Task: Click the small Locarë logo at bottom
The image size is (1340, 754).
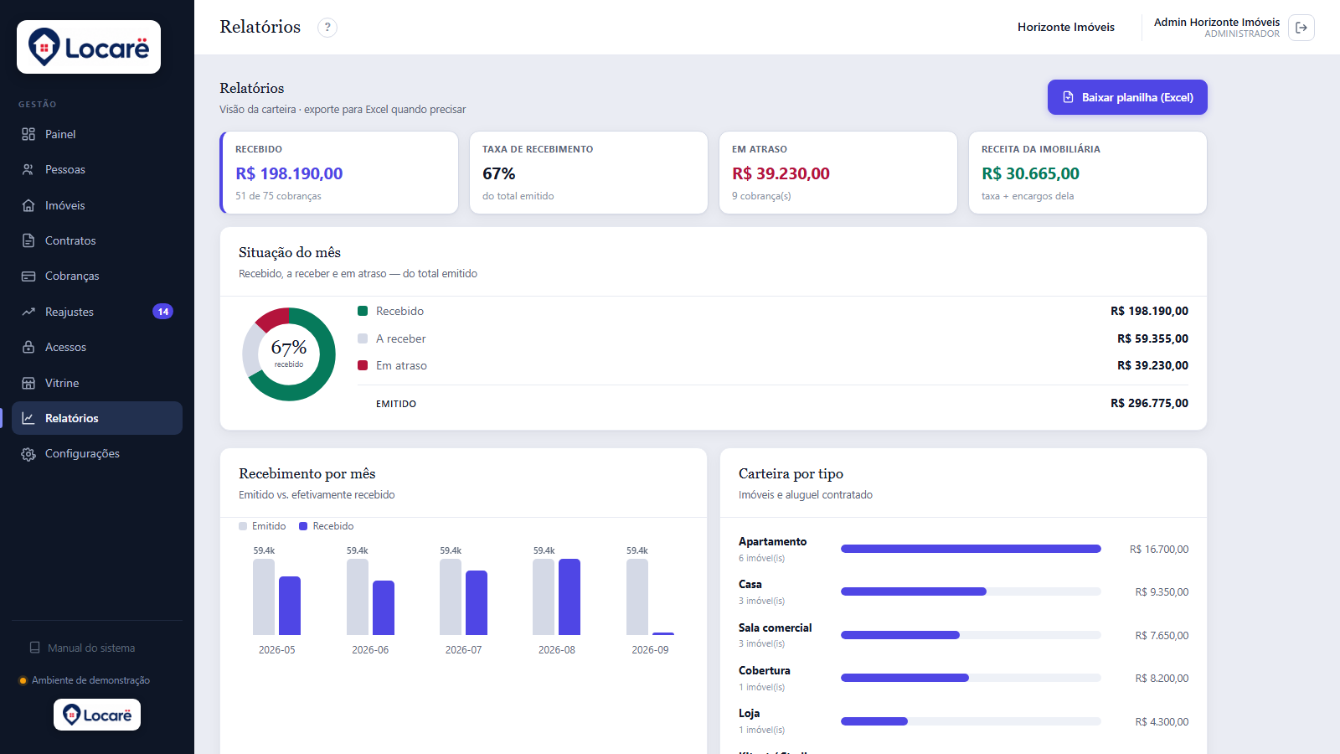Action: (97, 715)
